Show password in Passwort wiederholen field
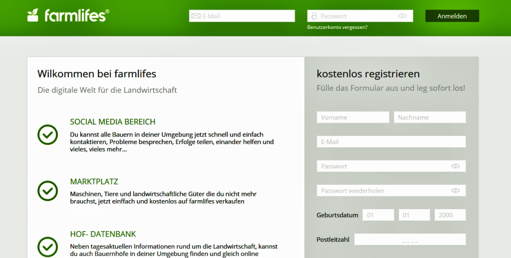The image size is (511, 258). (x=455, y=191)
